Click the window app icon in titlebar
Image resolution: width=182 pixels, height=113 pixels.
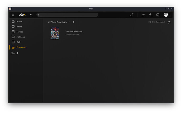coord(10,9)
